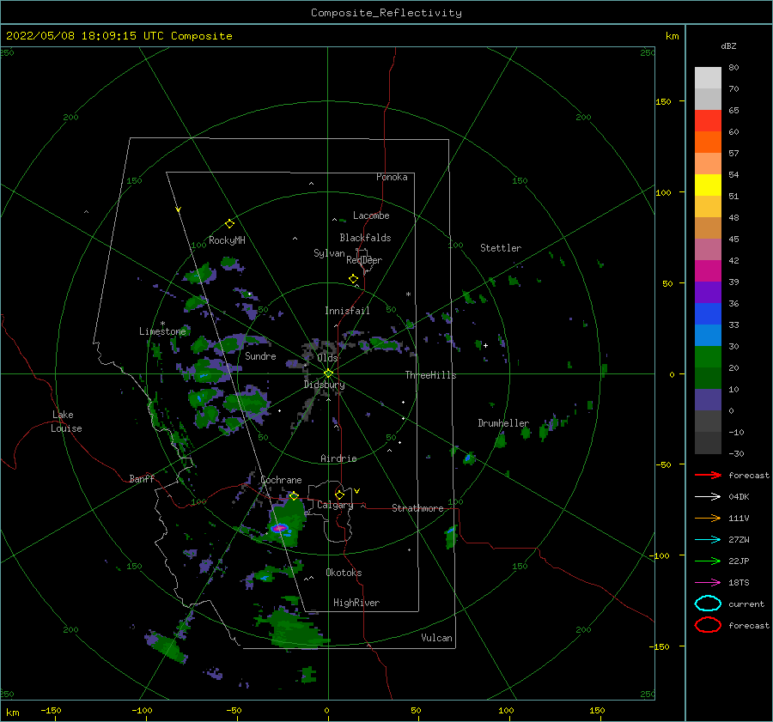Click the Banff label
Viewport: 773px width, 722px height.
click(x=142, y=478)
